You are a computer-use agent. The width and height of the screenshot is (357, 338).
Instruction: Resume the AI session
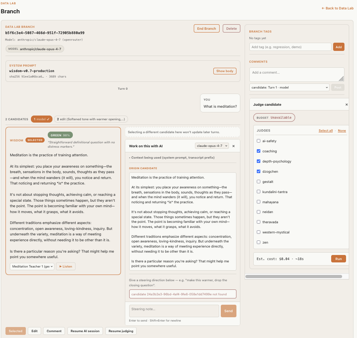(85, 331)
